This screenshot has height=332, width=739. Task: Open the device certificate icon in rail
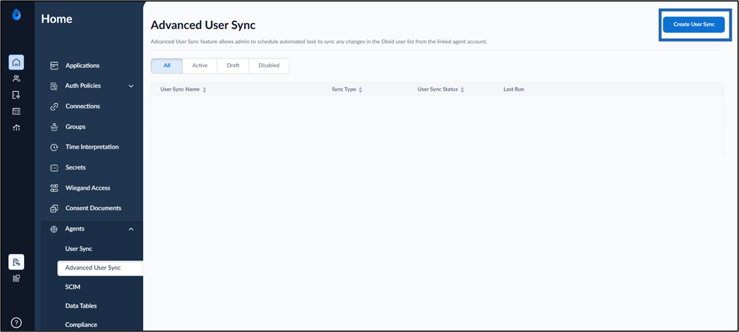[x=16, y=95]
